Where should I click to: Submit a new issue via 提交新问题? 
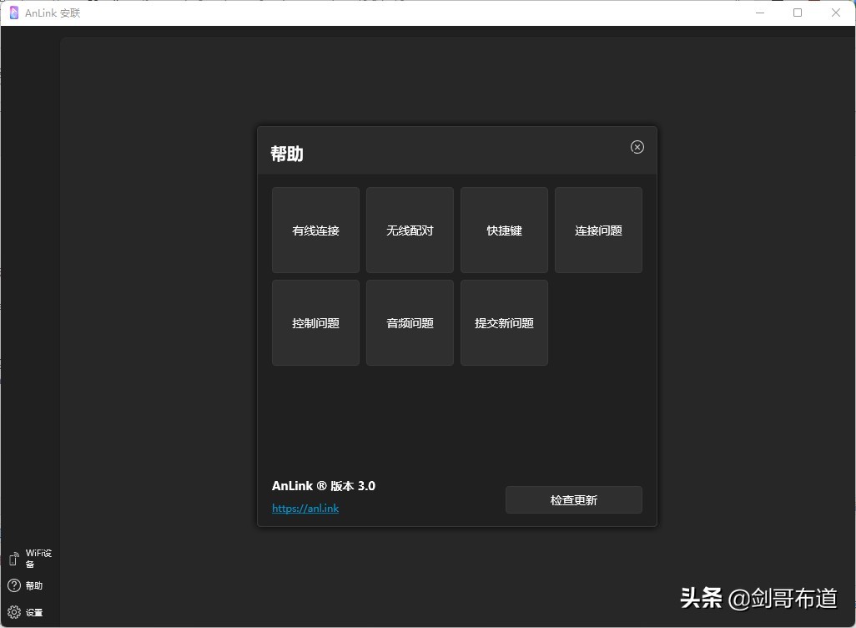tap(503, 323)
